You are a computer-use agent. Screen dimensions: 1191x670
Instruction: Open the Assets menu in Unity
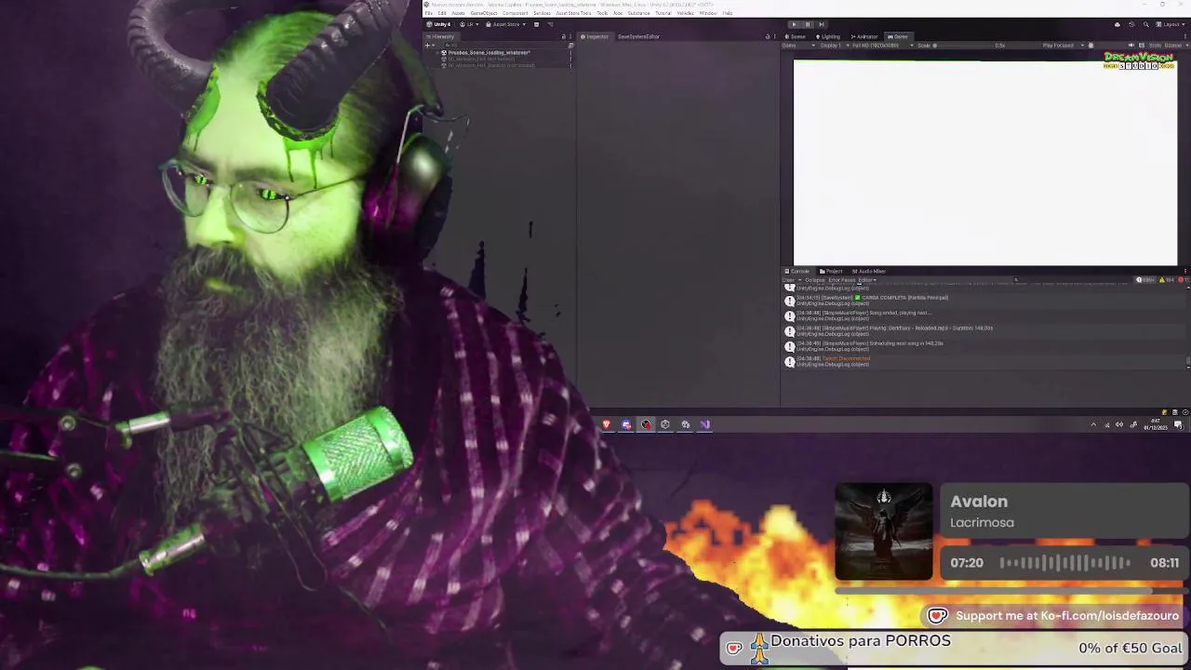pyautogui.click(x=459, y=13)
